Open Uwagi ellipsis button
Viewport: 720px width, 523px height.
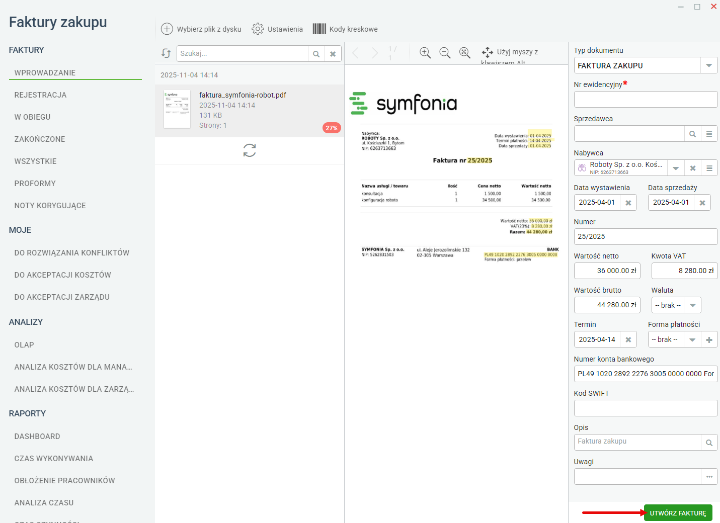tap(709, 477)
